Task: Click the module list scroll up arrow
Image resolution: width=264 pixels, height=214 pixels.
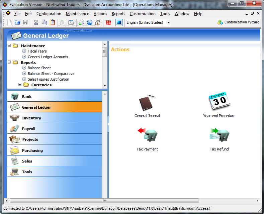Action: pos(105,94)
